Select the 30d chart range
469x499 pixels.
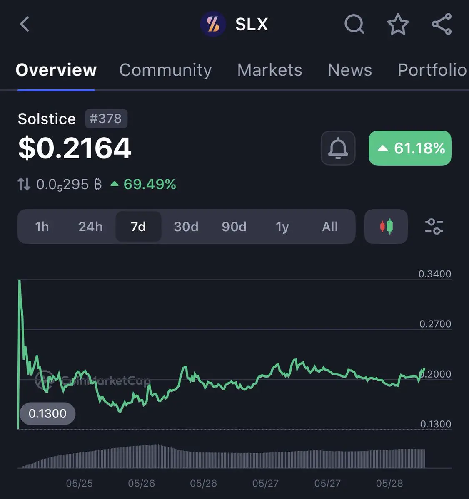point(186,227)
